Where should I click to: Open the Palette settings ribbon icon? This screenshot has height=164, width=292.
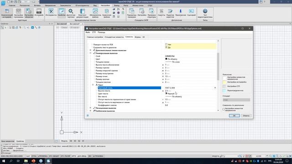[x=18, y=13]
